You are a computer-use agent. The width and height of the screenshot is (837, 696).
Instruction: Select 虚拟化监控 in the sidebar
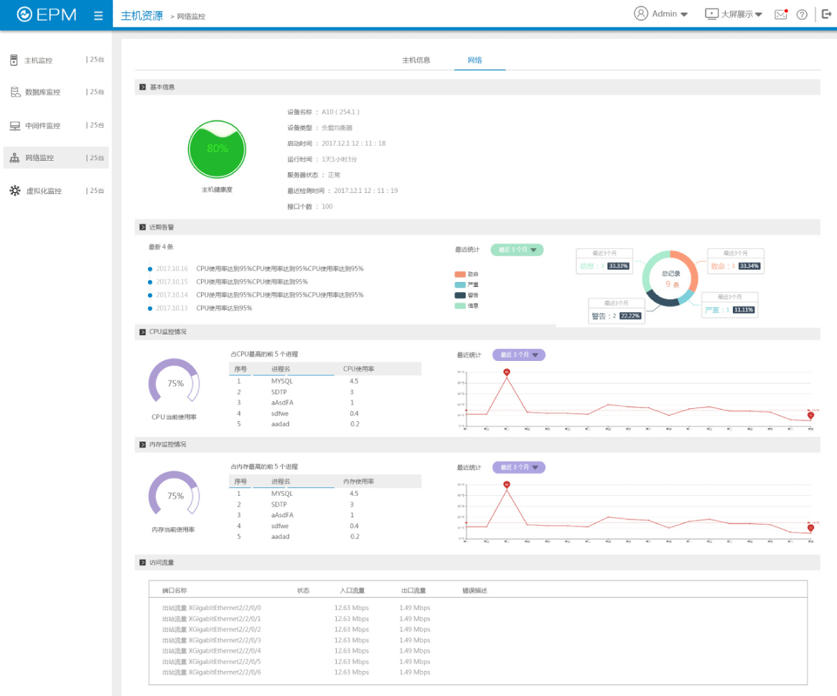(x=56, y=191)
